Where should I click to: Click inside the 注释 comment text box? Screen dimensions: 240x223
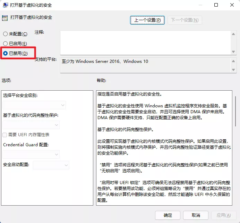pyautogui.click(x=145, y=43)
